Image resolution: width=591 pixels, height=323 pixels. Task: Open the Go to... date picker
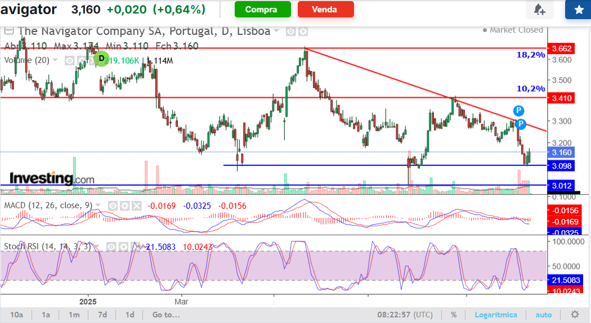tap(166, 315)
